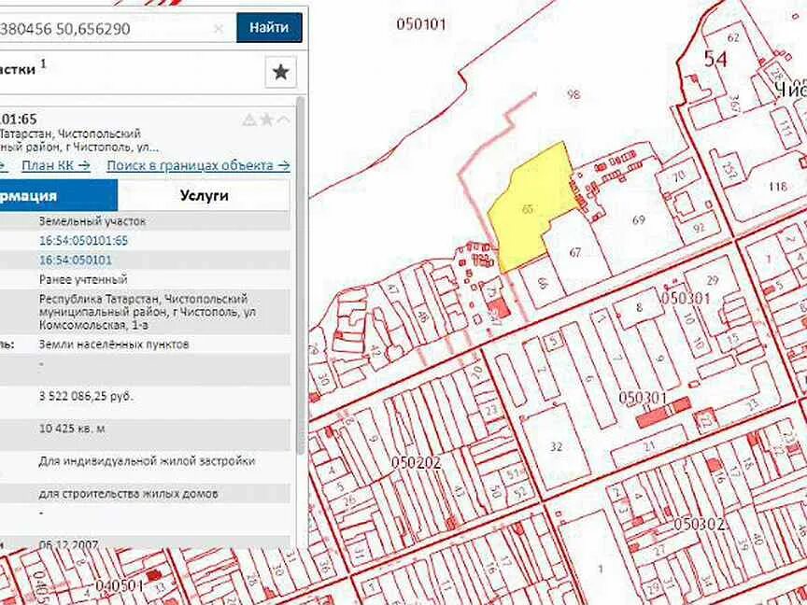Viewport: 807px width, 605px height.
Task: Click quarter label 050101 on map
Action: 420,24
